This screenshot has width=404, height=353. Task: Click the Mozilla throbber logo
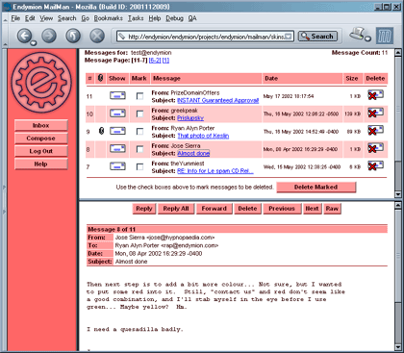click(384, 36)
